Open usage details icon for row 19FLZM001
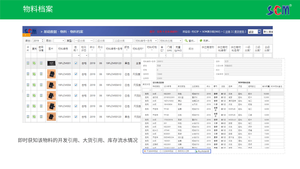Viewport: 300px width, 169px height. (41, 63)
